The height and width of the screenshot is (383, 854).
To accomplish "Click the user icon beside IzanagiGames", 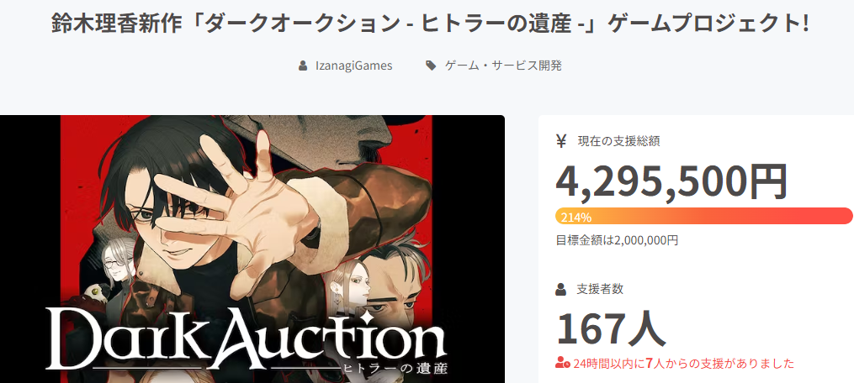I will click(x=303, y=66).
